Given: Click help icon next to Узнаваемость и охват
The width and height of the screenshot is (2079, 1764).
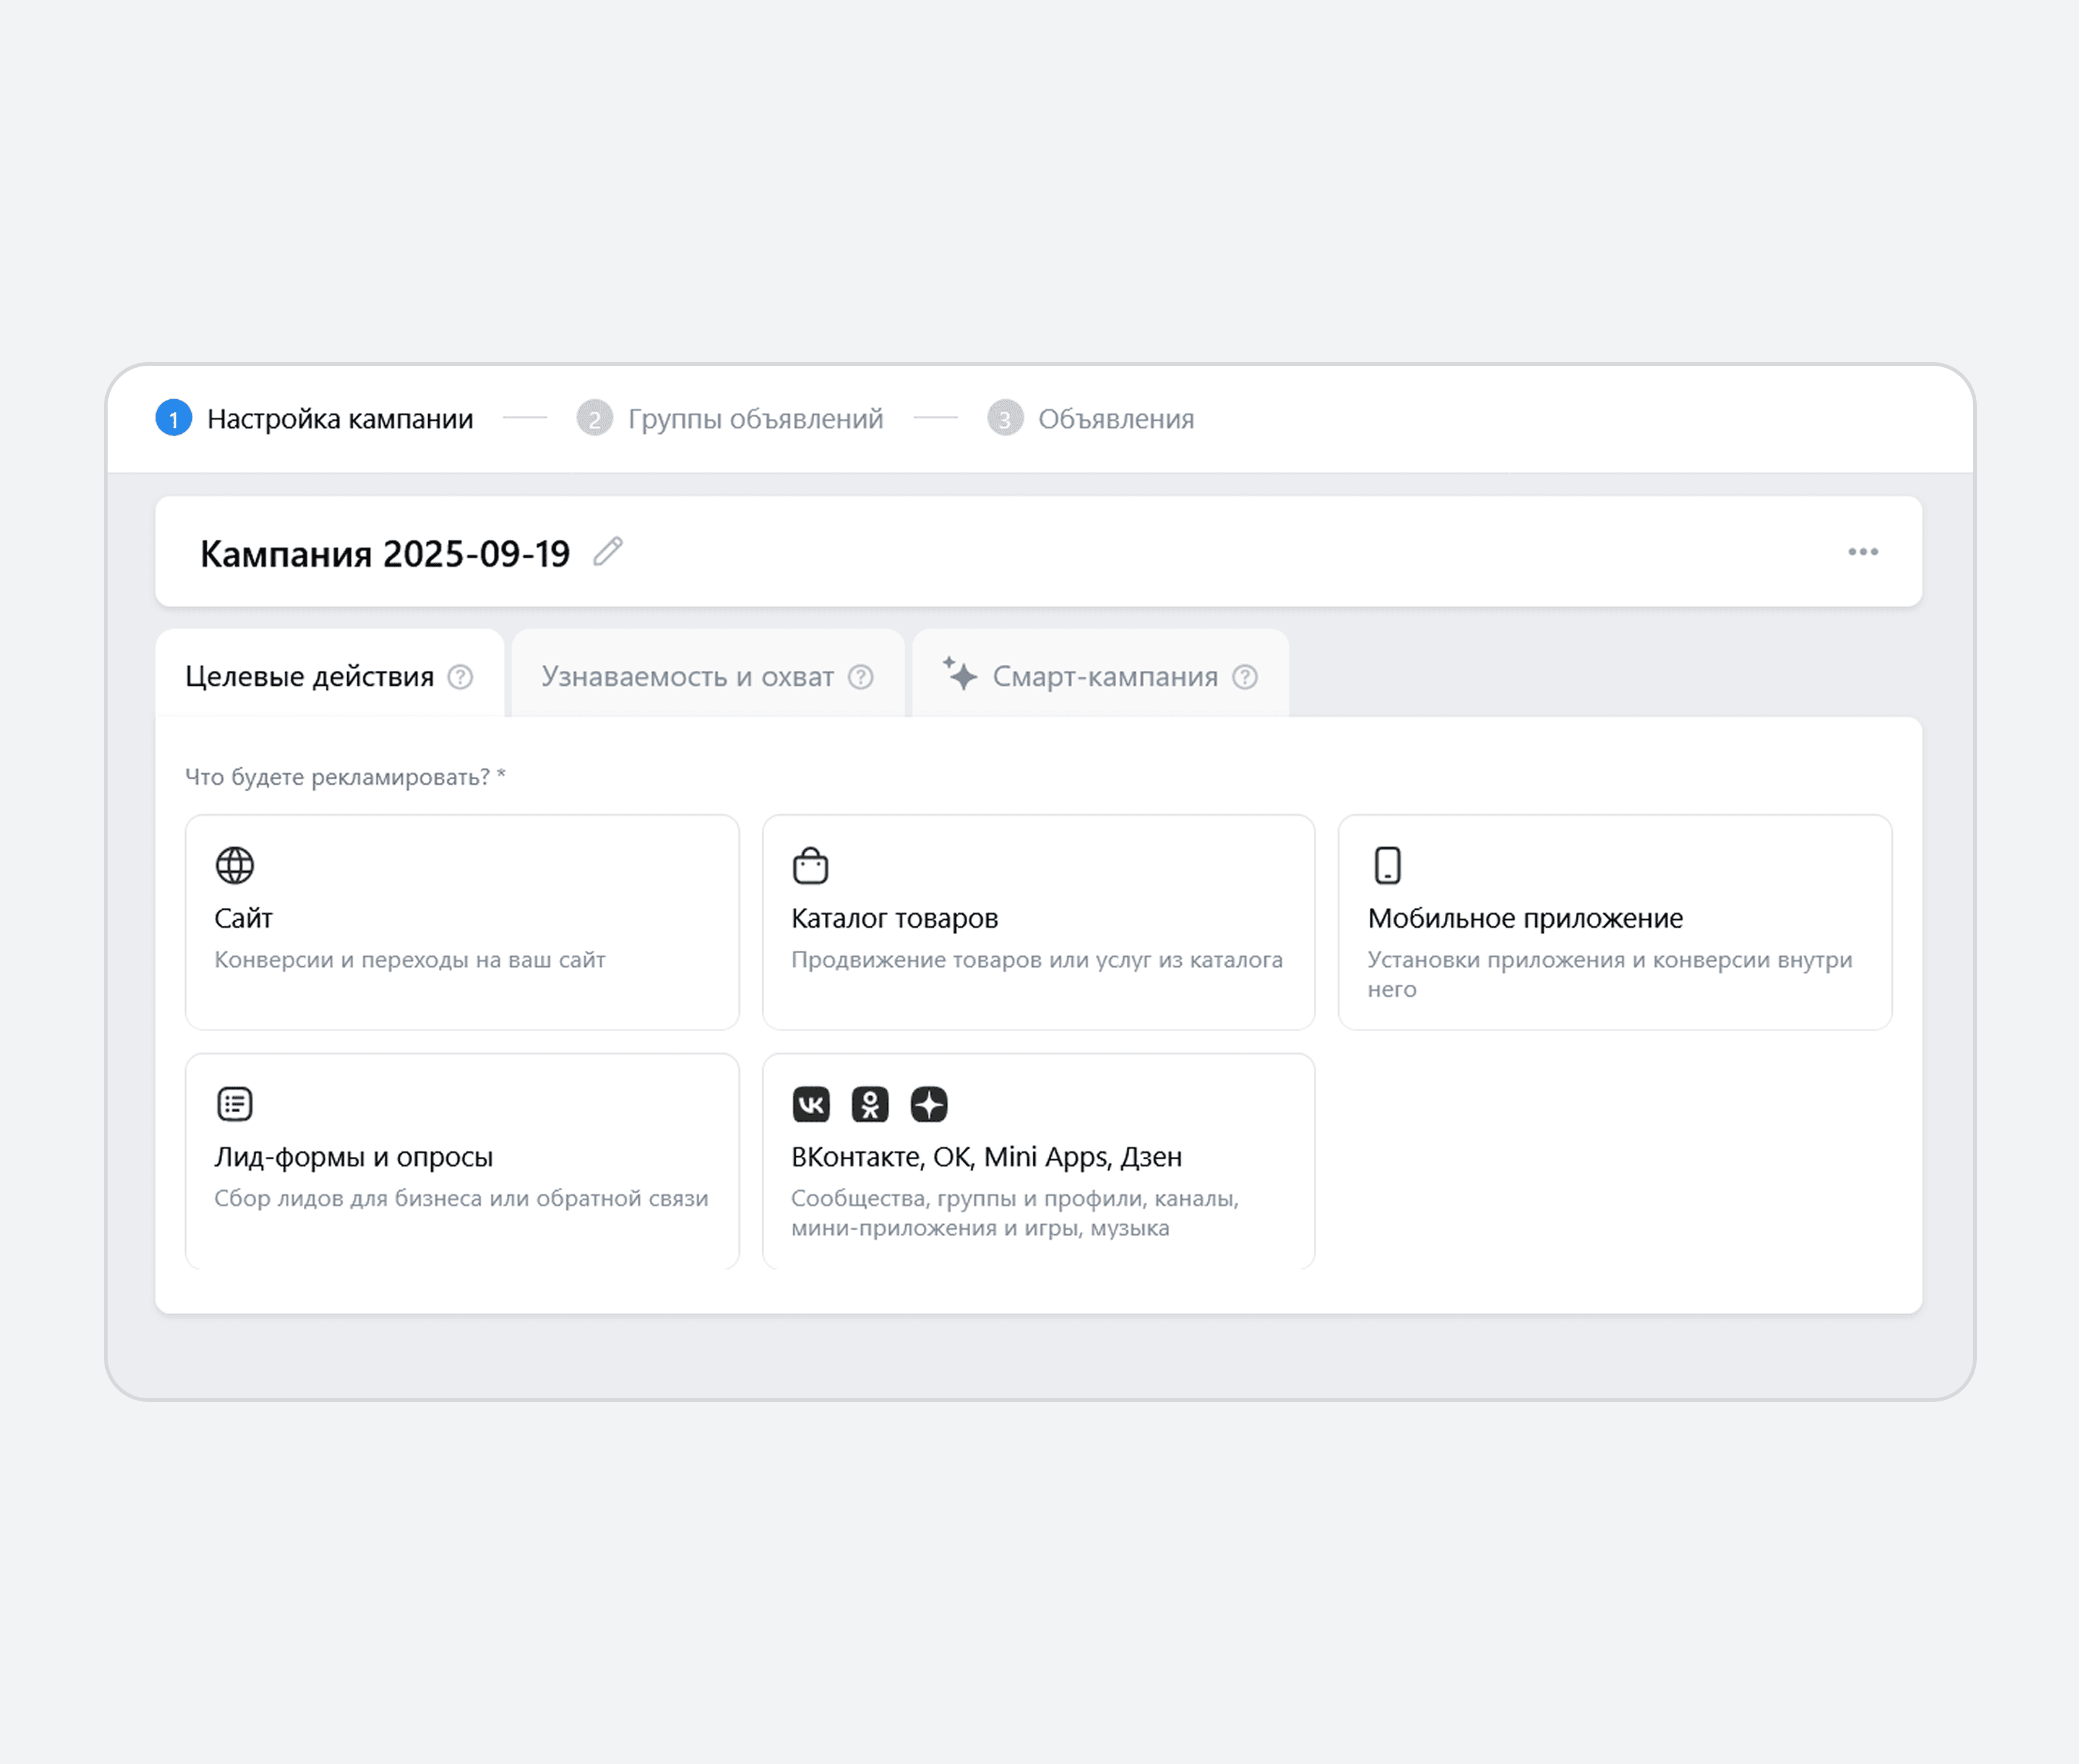Looking at the screenshot, I should (861, 677).
